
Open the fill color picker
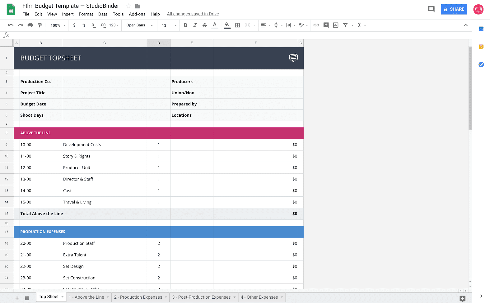point(227,25)
